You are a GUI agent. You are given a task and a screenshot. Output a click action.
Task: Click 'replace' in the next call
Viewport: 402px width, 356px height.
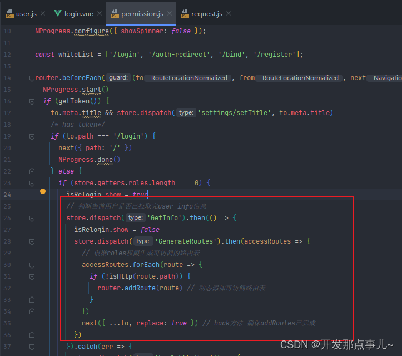point(150,323)
